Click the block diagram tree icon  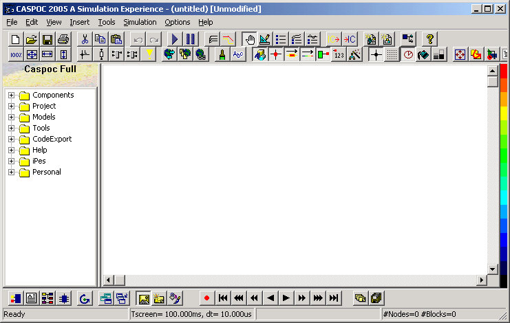47,298
